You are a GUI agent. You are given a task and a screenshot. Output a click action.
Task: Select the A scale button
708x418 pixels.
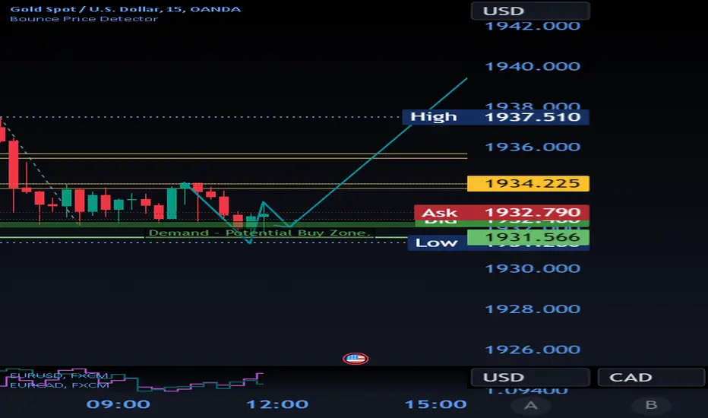(530, 405)
